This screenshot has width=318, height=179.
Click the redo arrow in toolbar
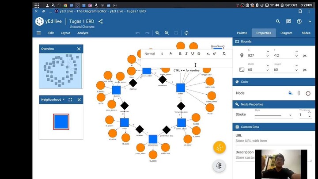[x=147, y=33]
